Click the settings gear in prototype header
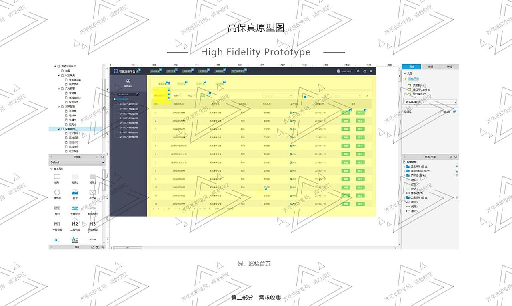The height and width of the screenshot is (306, 512). pos(371,71)
